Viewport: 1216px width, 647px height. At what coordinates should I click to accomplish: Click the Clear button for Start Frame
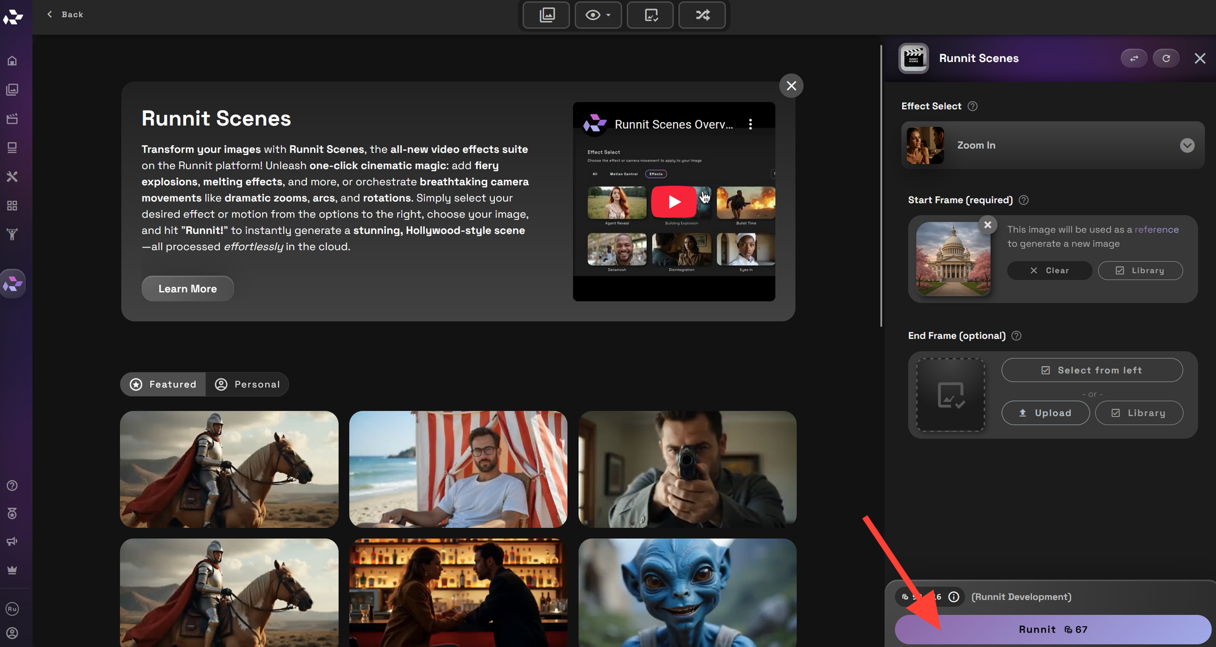point(1049,270)
